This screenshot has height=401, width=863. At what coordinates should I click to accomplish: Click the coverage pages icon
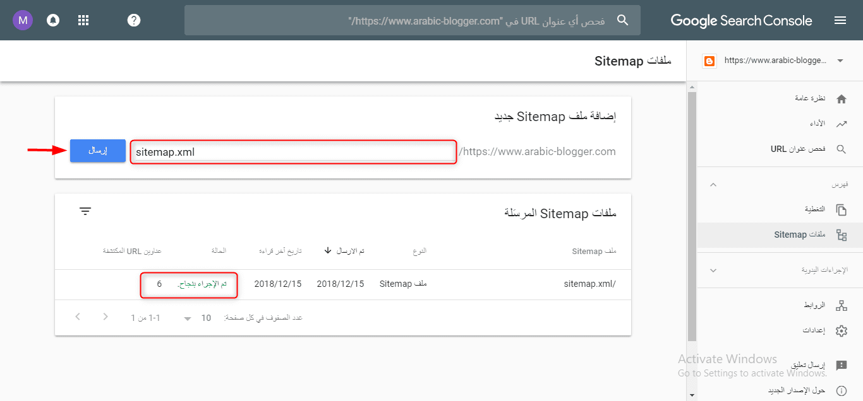[x=841, y=209]
